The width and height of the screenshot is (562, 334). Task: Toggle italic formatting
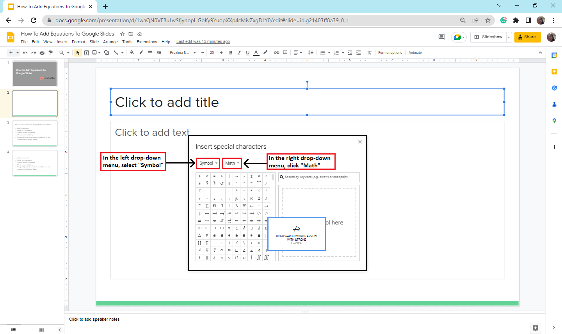click(x=239, y=53)
